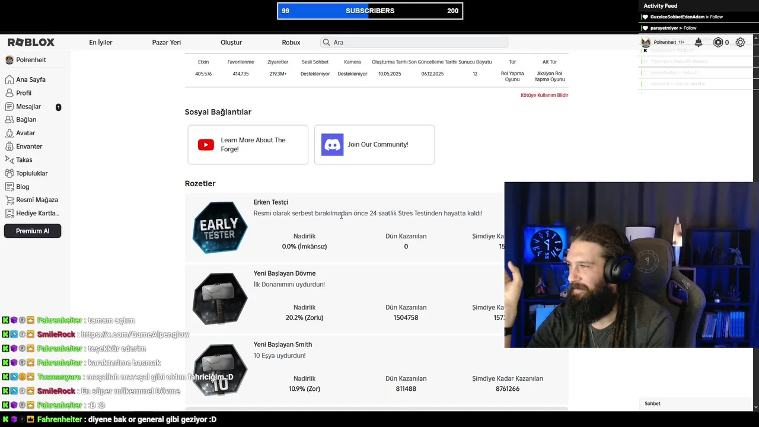Open the Ana Sayfa home icon
Image resolution: width=759 pixels, height=427 pixels.
(9, 79)
